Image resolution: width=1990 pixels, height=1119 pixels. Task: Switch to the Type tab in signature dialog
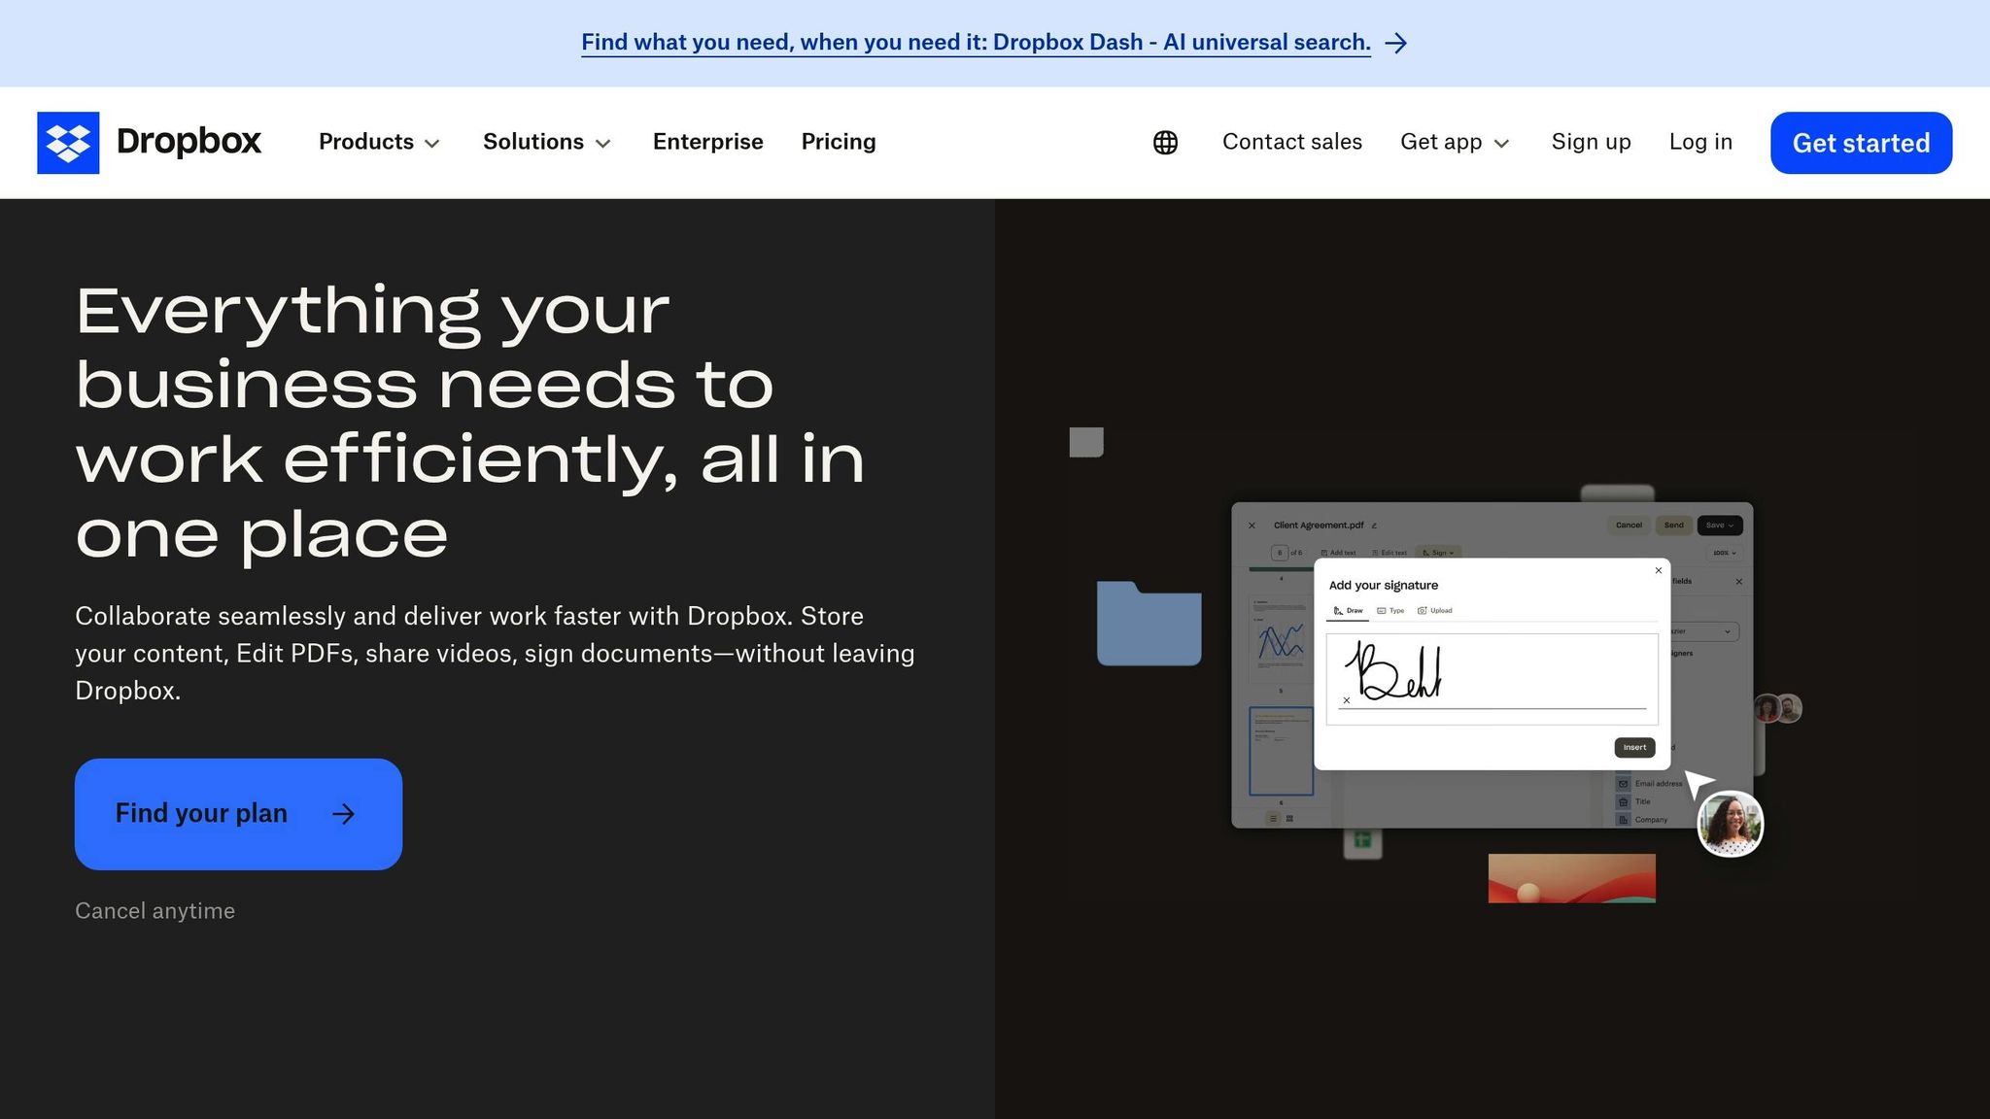(x=1391, y=611)
